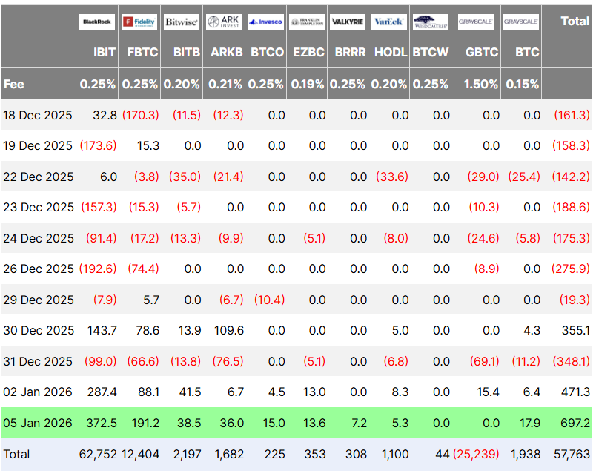Select the HODL ticker column header
Image resolution: width=596 pixels, height=471 pixels.
pyautogui.click(x=389, y=53)
